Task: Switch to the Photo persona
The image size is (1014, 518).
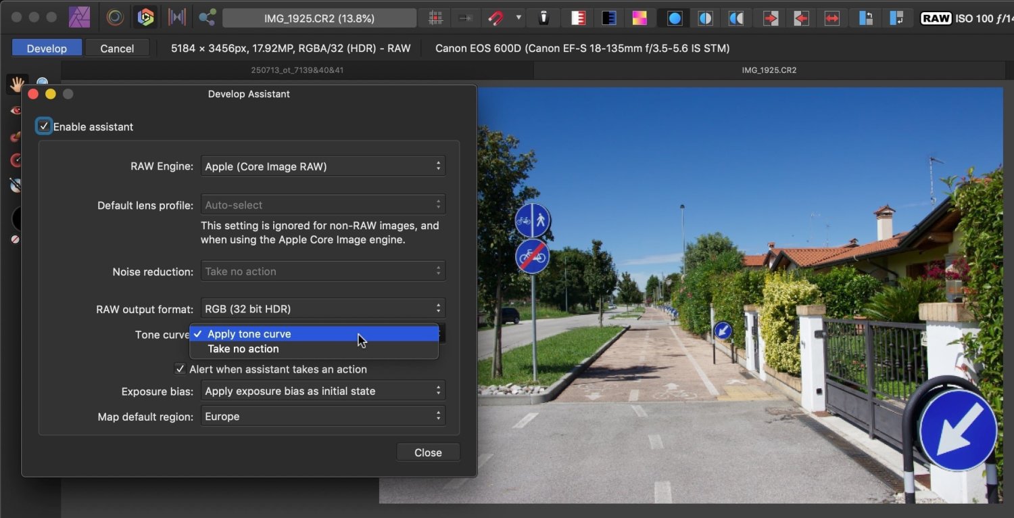Action: click(79, 18)
